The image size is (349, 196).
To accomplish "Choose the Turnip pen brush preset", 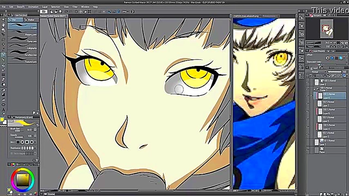I will click(x=22, y=40).
